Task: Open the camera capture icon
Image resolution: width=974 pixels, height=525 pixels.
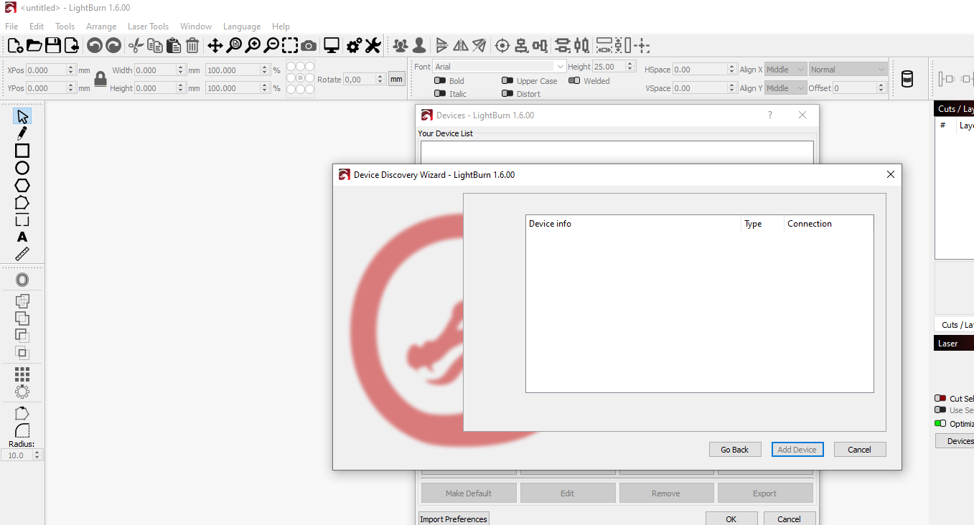Action: pos(309,46)
